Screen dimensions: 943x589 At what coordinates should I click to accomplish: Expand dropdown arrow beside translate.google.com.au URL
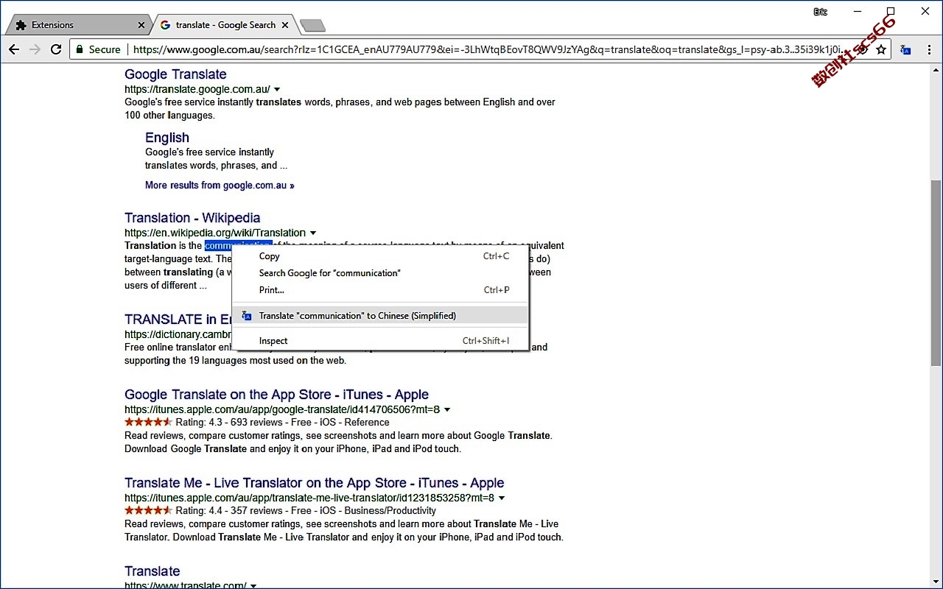point(277,89)
